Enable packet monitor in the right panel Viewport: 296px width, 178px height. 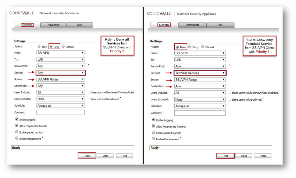tap(154, 133)
